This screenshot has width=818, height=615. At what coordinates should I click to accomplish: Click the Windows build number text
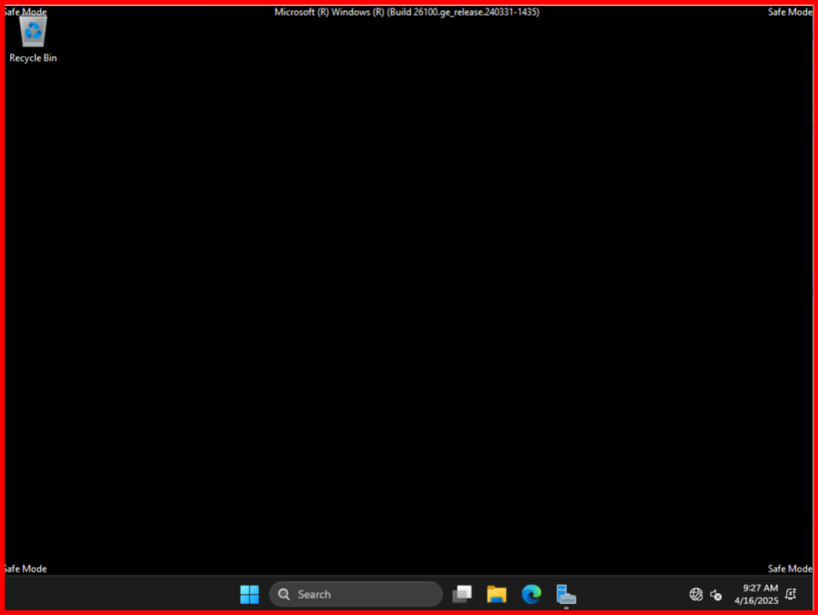tap(407, 13)
